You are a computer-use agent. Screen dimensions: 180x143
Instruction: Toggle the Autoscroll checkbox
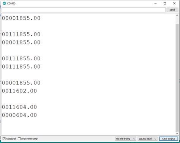click(x=4, y=139)
